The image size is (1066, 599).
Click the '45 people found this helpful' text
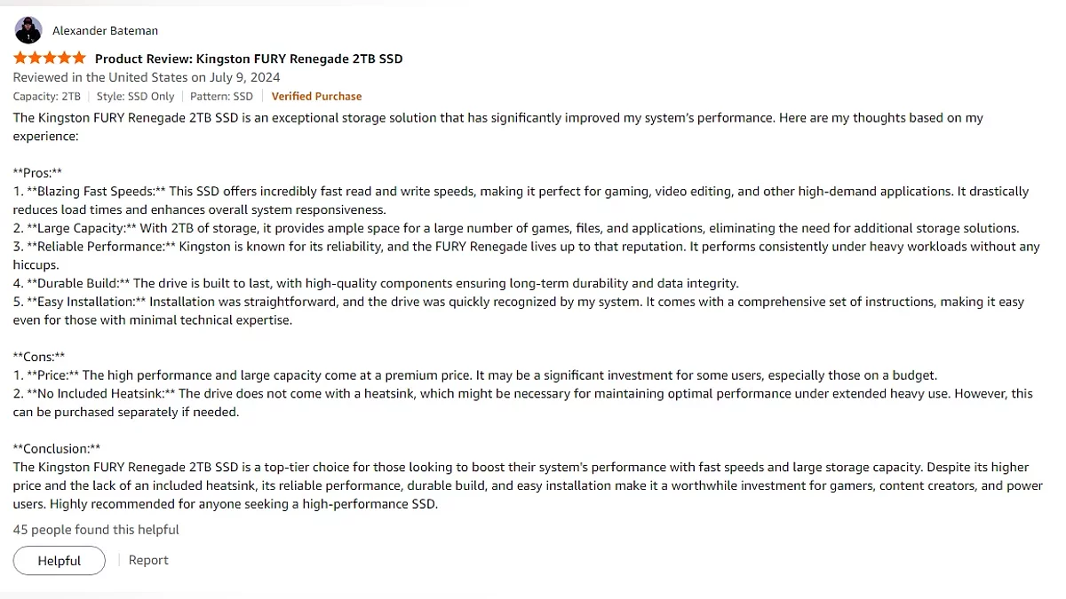pos(96,530)
